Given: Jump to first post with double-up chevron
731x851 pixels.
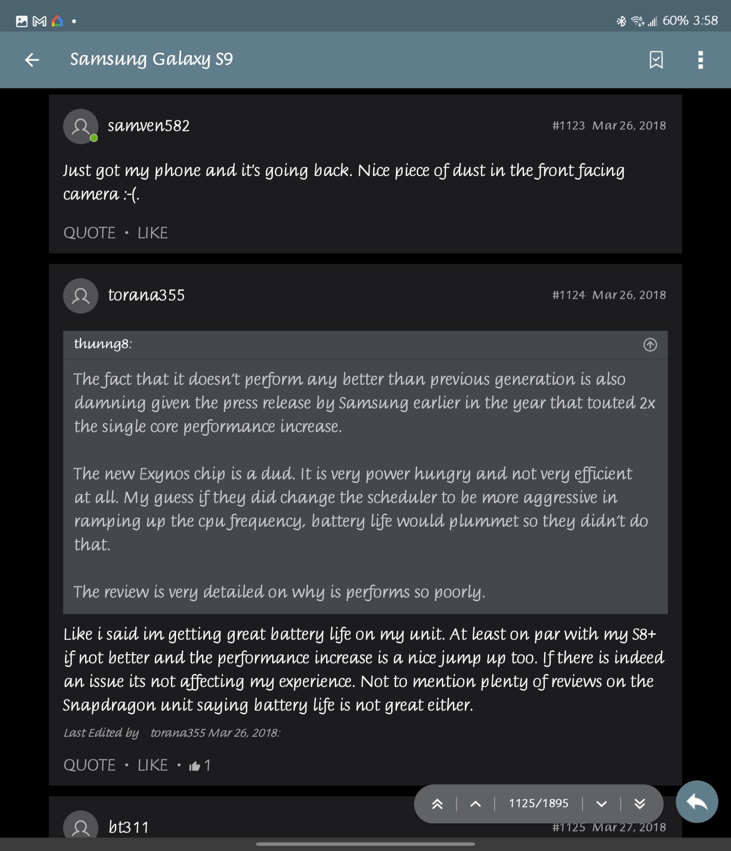Looking at the screenshot, I should pyautogui.click(x=437, y=804).
